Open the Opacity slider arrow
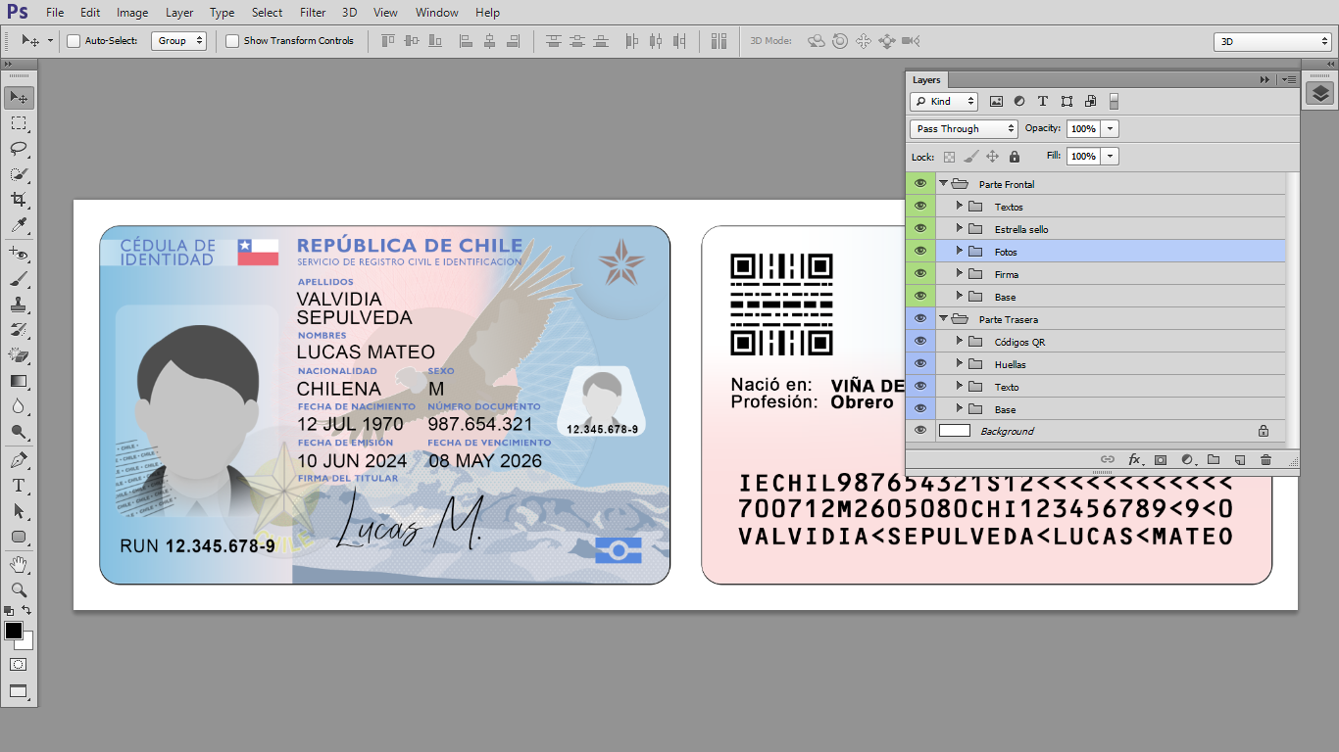This screenshot has height=752, width=1339. (1110, 128)
